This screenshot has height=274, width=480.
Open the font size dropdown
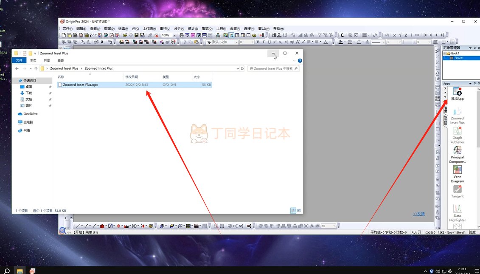253,42
